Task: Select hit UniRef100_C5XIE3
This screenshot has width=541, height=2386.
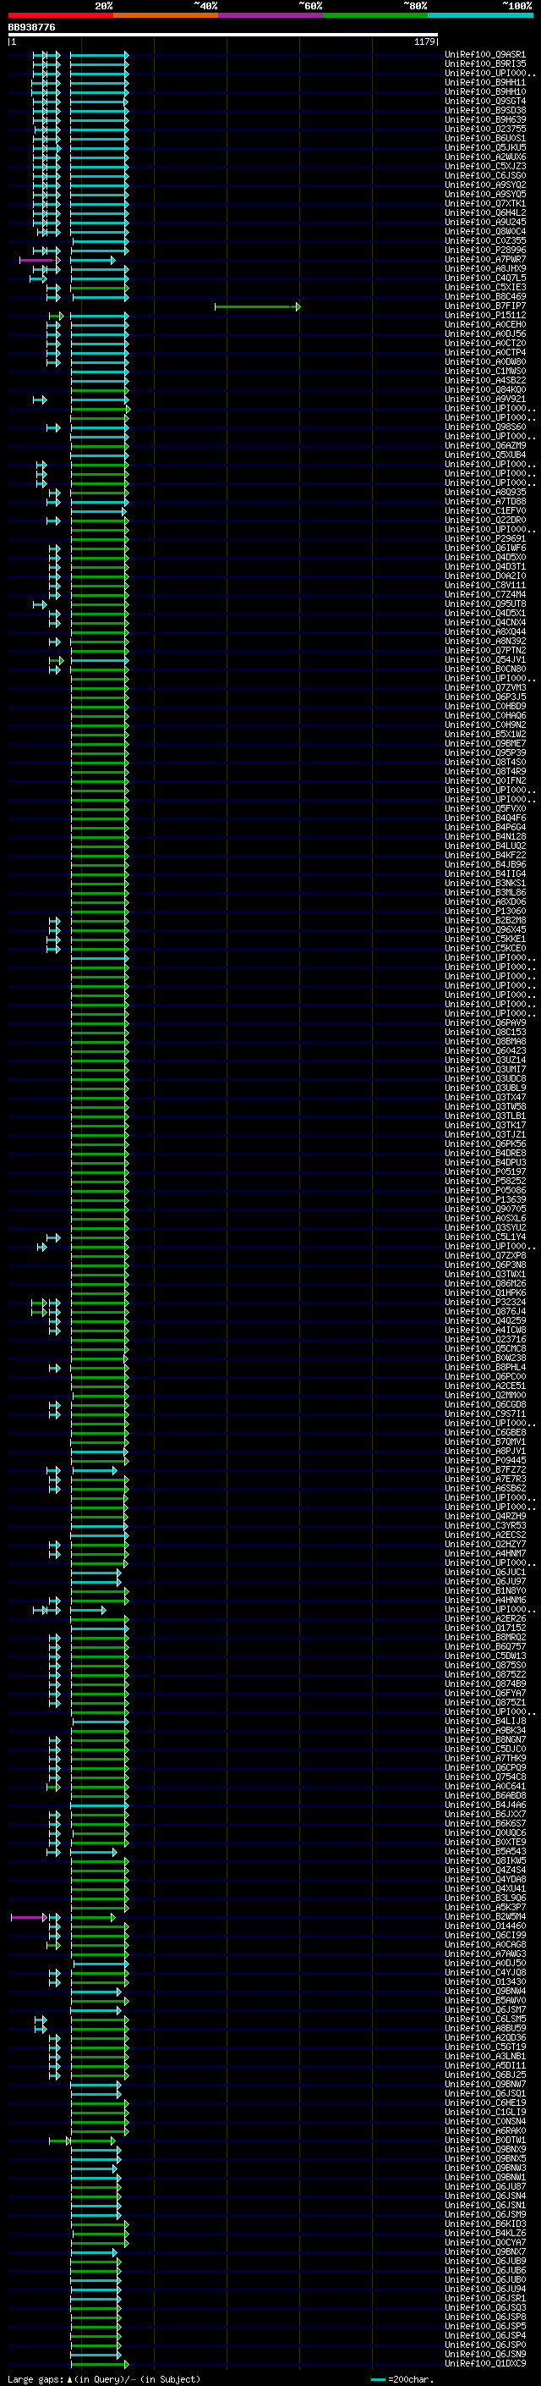Action: tap(485, 288)
